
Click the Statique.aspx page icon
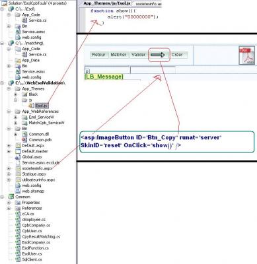click(x=18, y=174)
